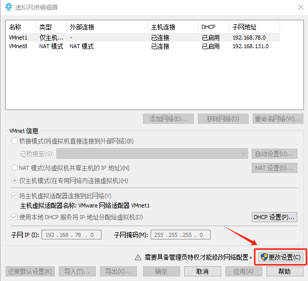Click subnet address 192.168.78.0 cell
The height and width of the screenshot is (281, 308).
(x=249, y=38)
